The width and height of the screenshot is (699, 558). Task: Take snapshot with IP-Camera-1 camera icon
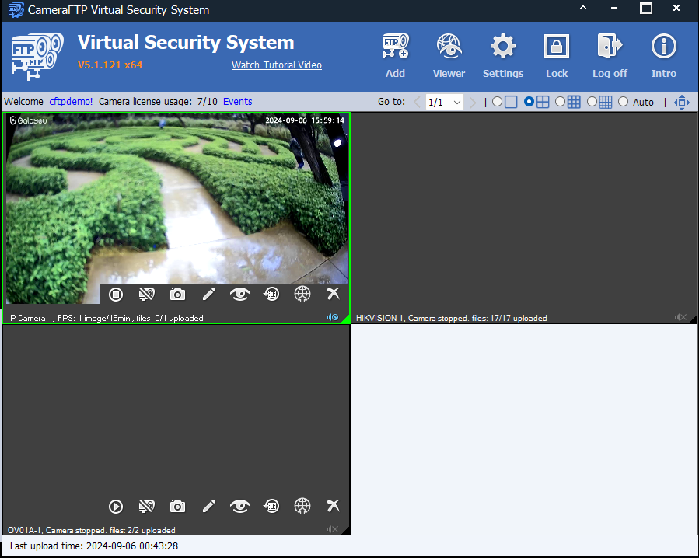point(178,294)
